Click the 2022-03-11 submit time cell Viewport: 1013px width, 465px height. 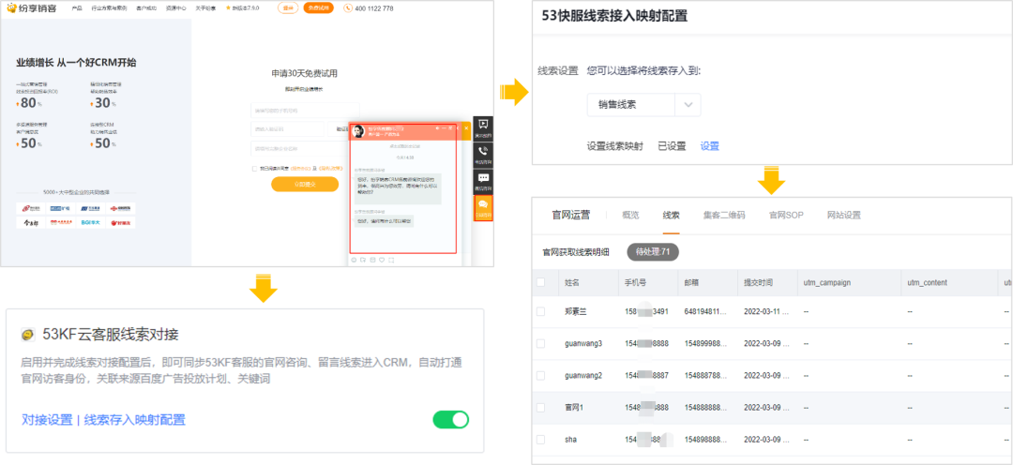pyautogui.click(x=767, y=311)
